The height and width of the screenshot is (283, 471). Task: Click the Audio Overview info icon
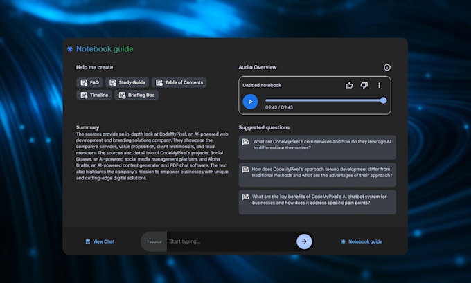[387, 67]
